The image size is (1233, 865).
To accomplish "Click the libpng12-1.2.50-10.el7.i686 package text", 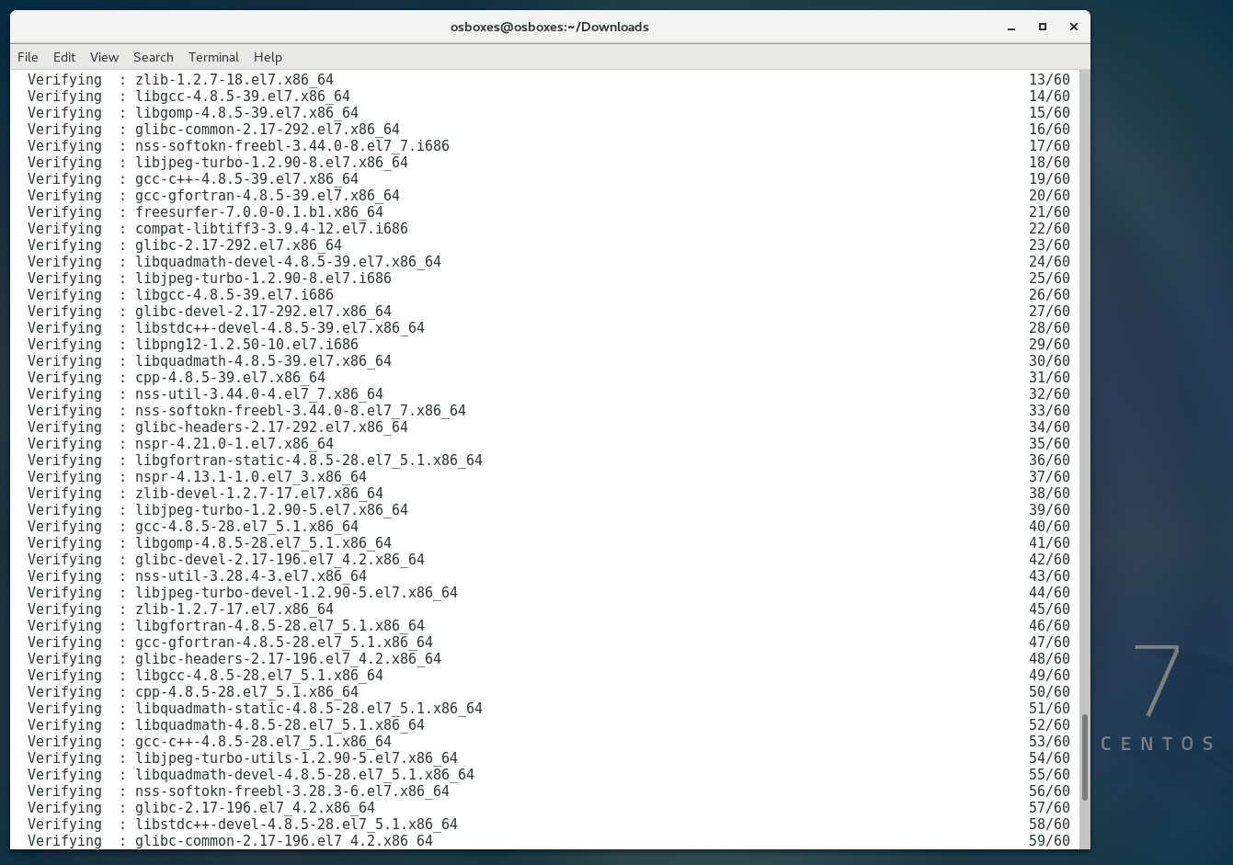I will pyautogui.click(x=246, y=345).
